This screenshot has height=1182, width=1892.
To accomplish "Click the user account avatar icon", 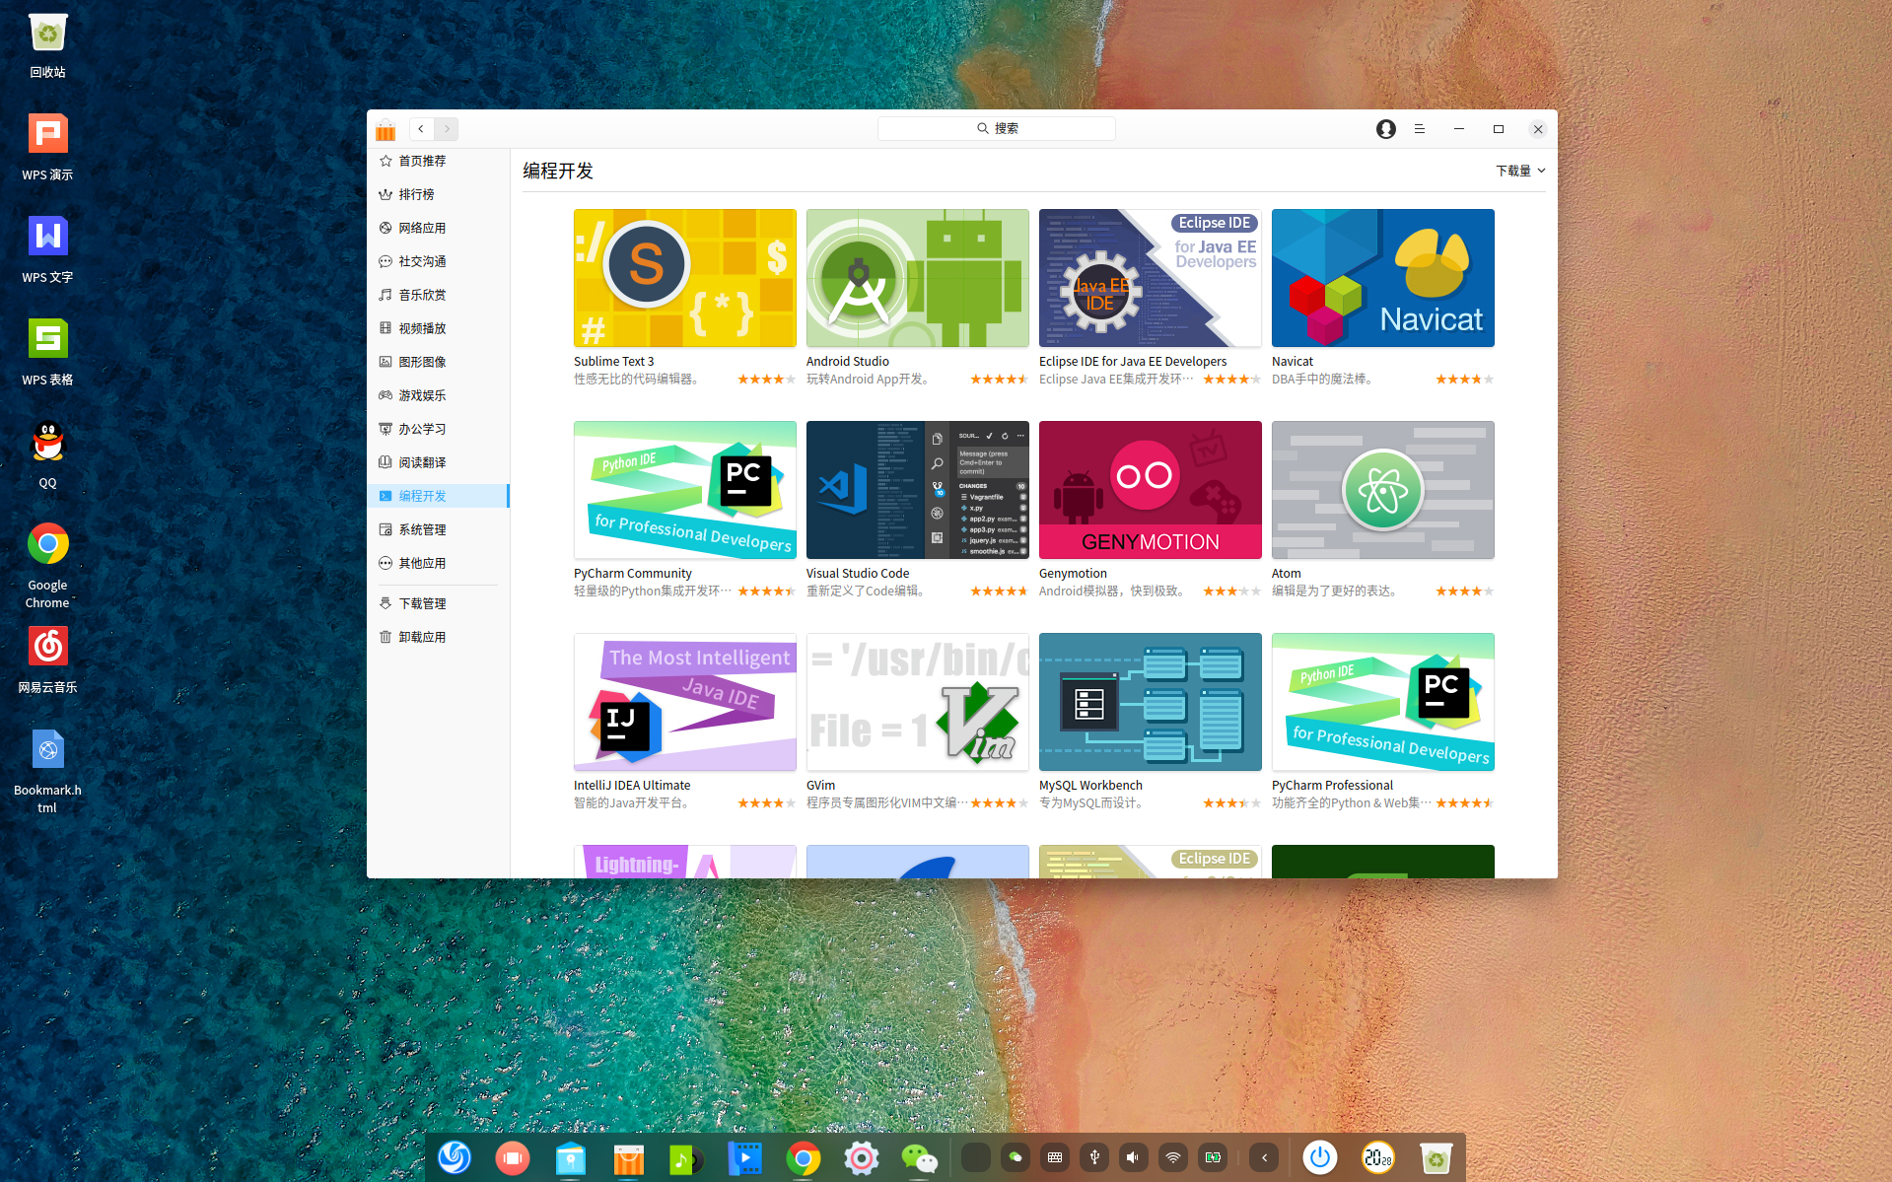I will (1385, 129).
